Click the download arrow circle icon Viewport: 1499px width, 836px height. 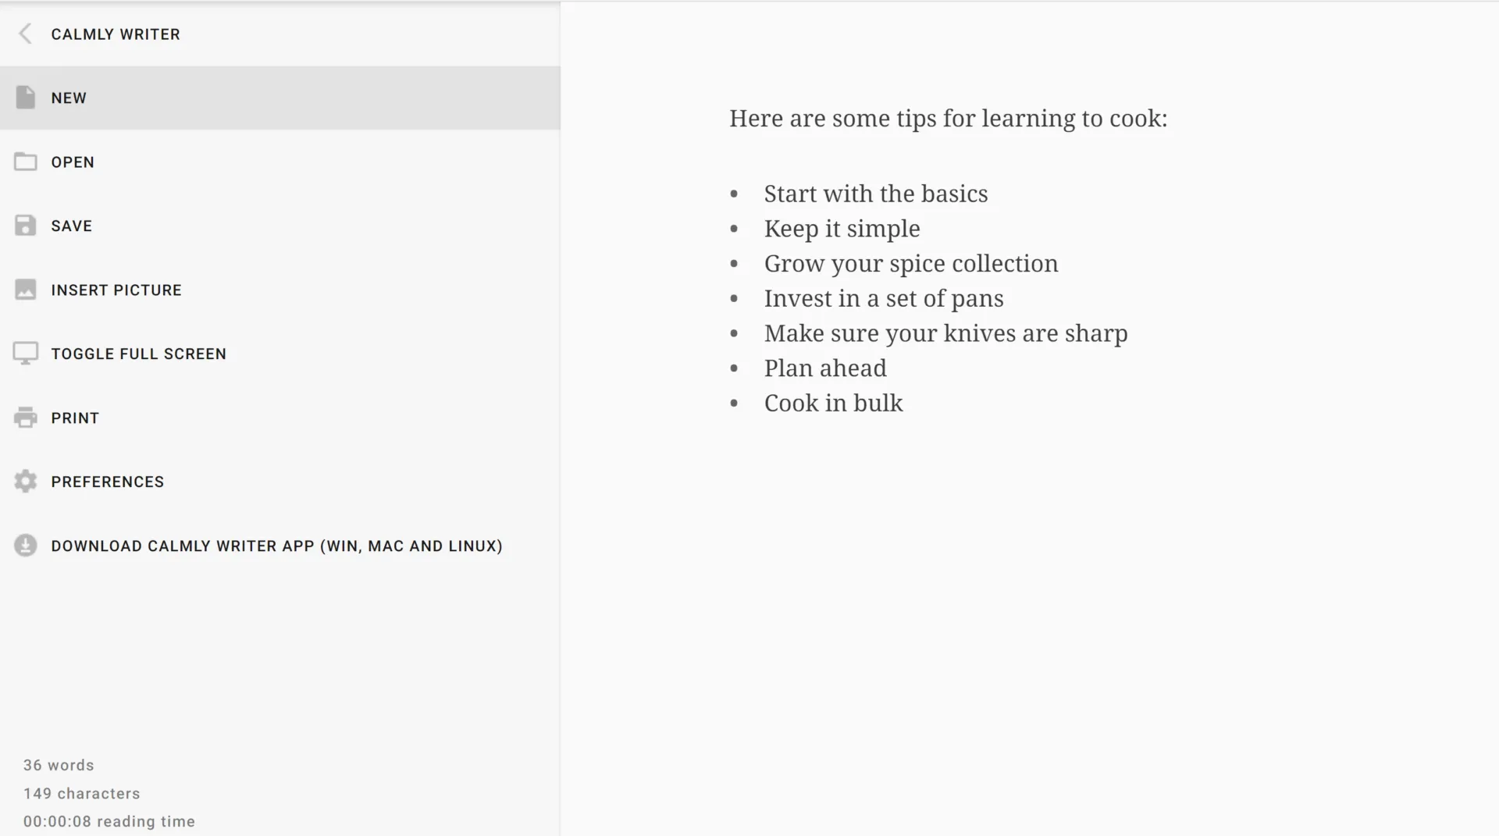(25, 546)
